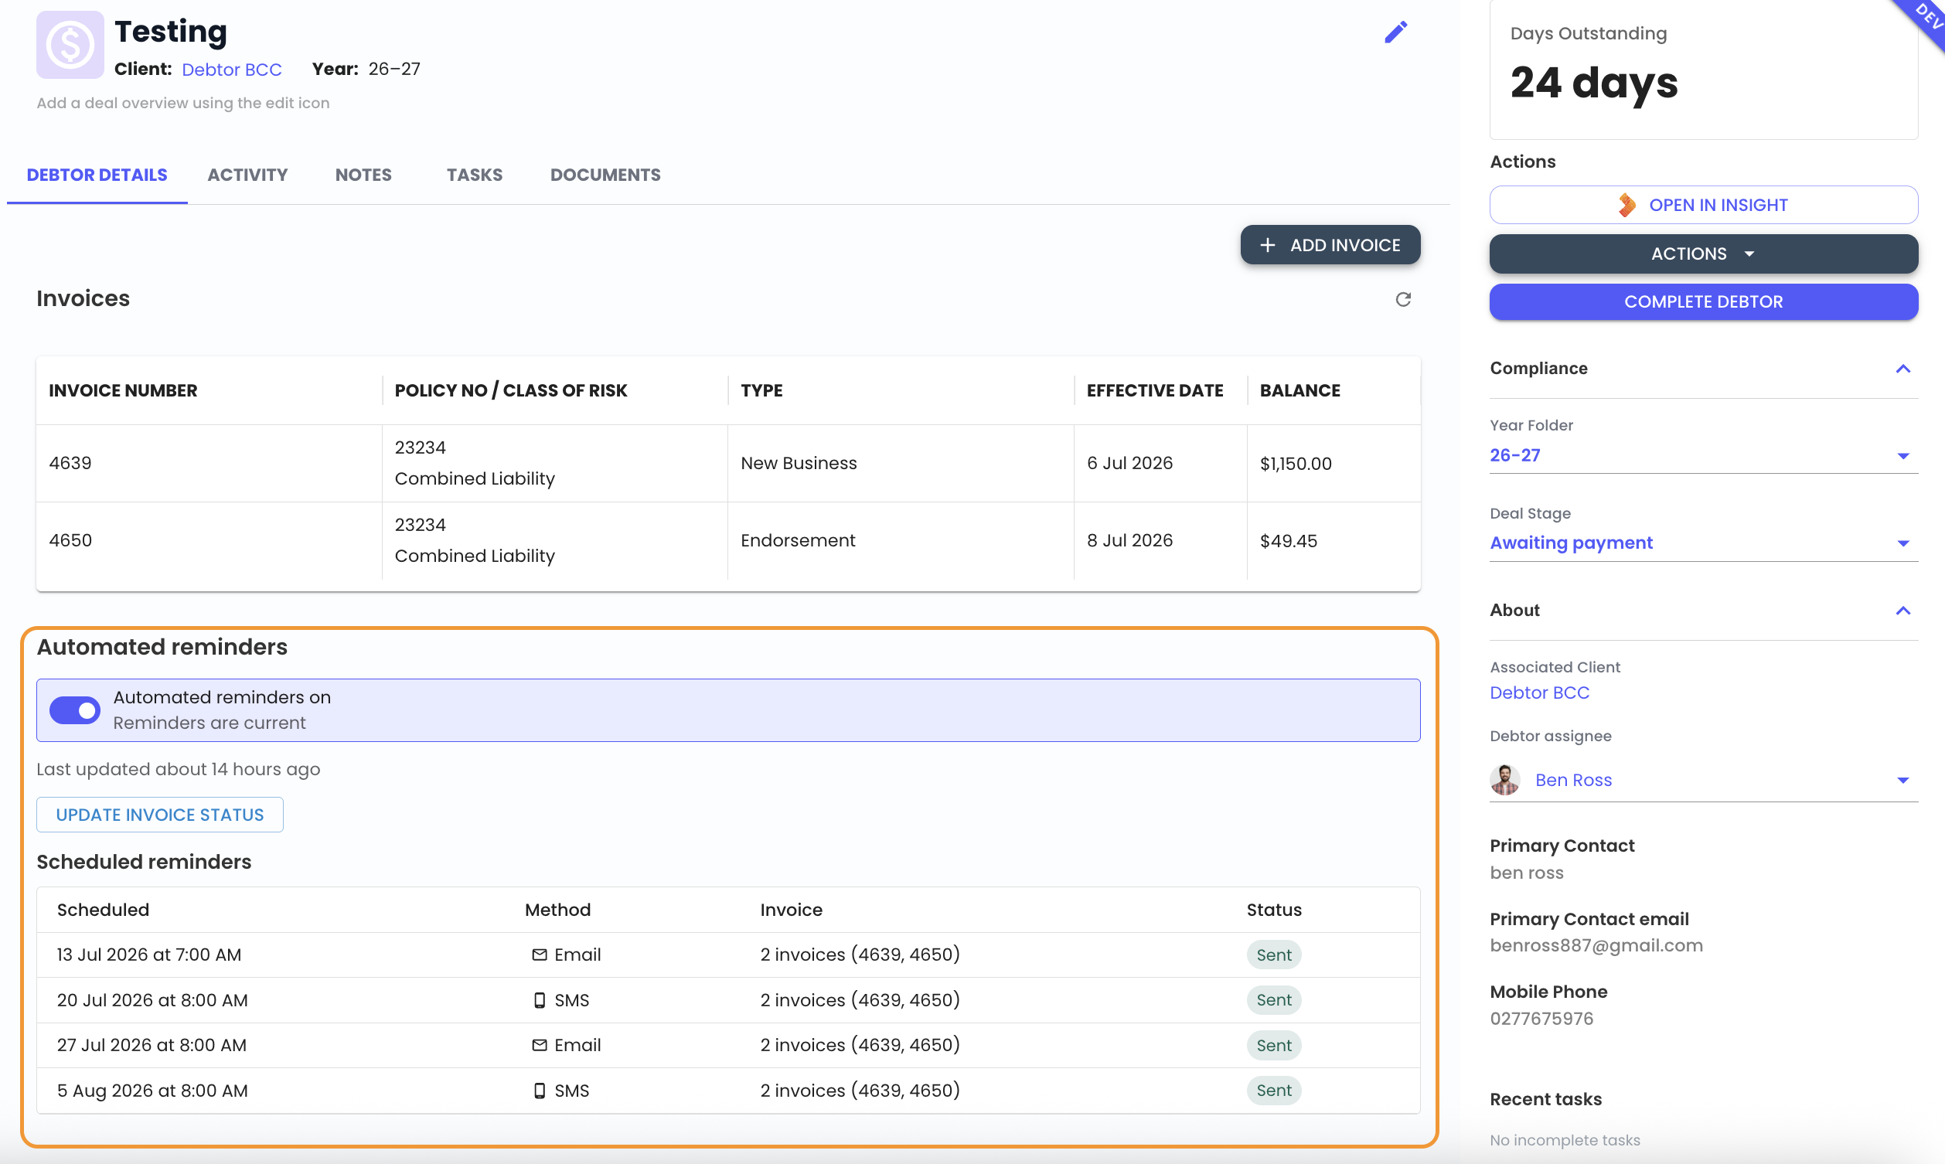
Task: Open the Debtor assignee Ben Ross dropdown
Action: [1704, 780]
